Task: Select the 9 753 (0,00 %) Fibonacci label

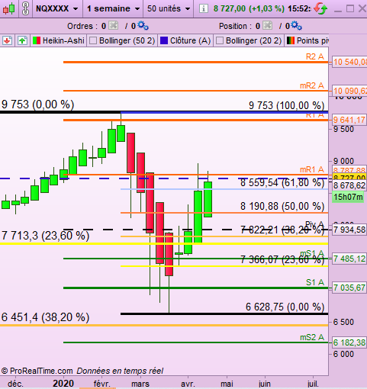Action: coord(37,104)
